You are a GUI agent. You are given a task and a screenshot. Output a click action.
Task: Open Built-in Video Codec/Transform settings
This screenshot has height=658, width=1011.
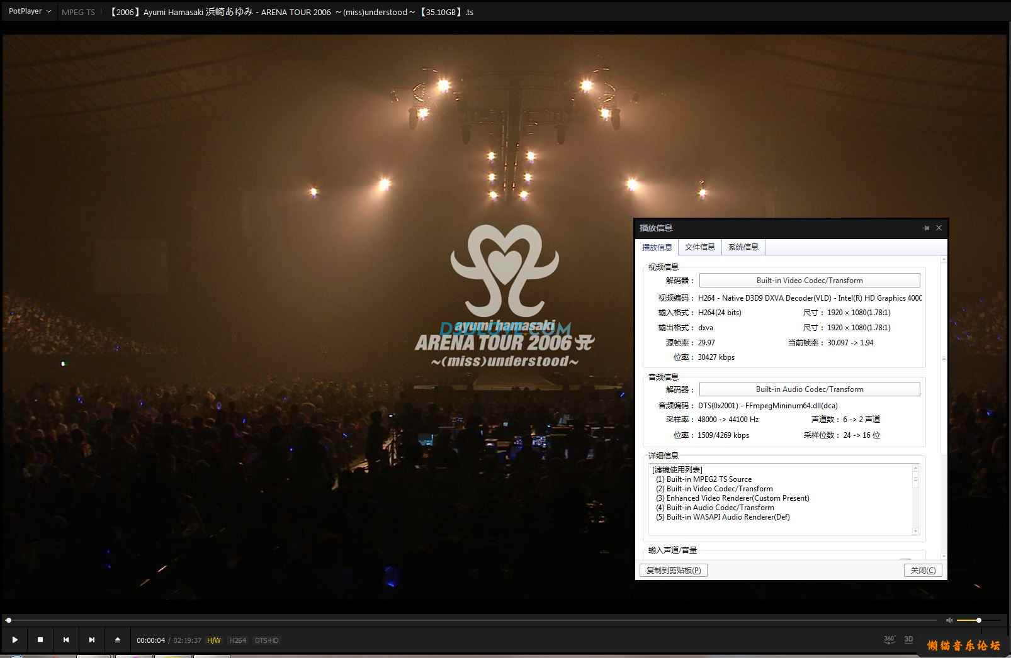[x=810, y=281]
